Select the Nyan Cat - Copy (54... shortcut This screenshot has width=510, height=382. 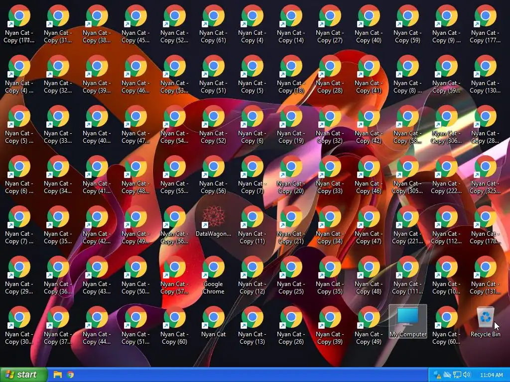pyautogui.click(x=174, y=125)
